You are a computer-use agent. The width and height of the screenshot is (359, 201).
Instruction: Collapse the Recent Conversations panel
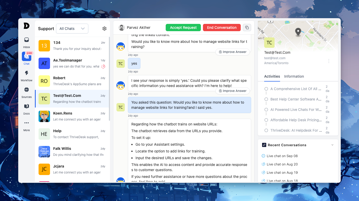[x=332, y=145]
